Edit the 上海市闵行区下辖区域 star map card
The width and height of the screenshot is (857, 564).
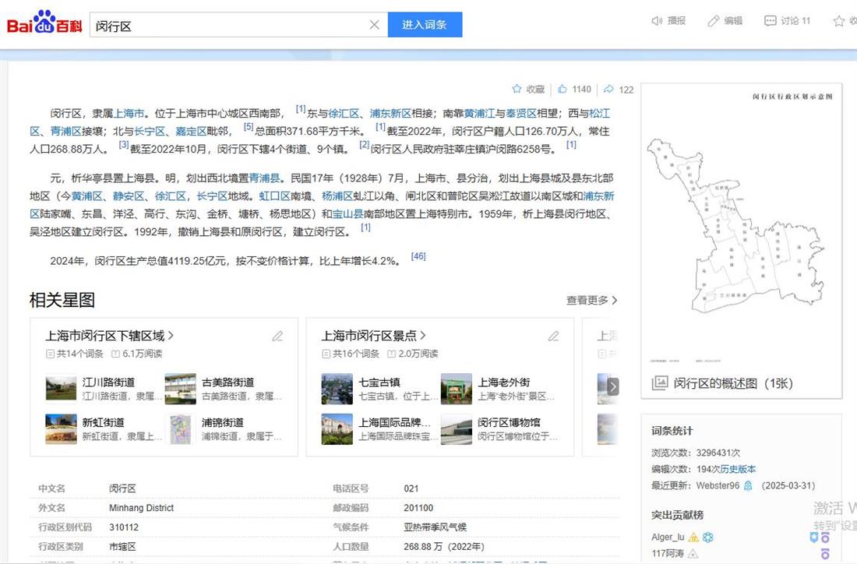(x=277, y=337)
